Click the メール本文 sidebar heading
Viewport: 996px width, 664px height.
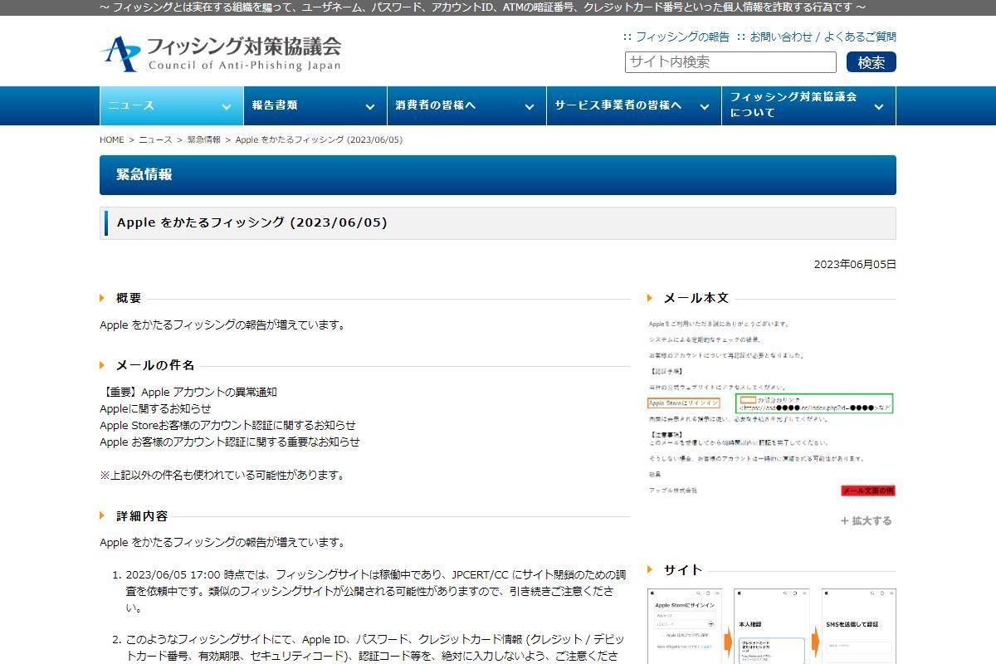pos(696,298)
